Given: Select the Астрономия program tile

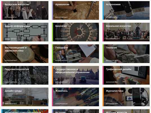Looking at the screenshot, I should click(x=126, y=10).
